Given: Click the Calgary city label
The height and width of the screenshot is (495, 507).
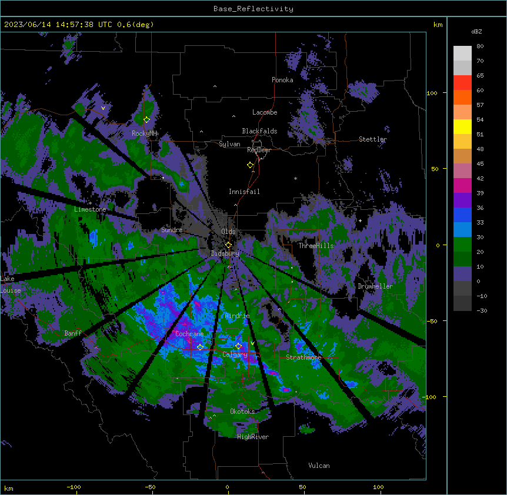Looking at the screenshot, I should point(235,354).
